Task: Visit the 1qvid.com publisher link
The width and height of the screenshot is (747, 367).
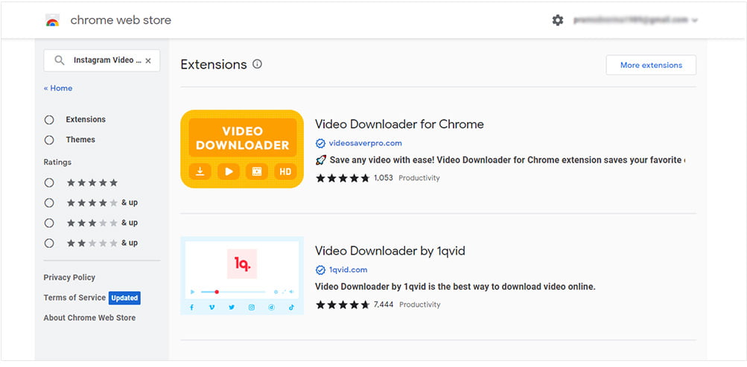Action: pos(349,270)
